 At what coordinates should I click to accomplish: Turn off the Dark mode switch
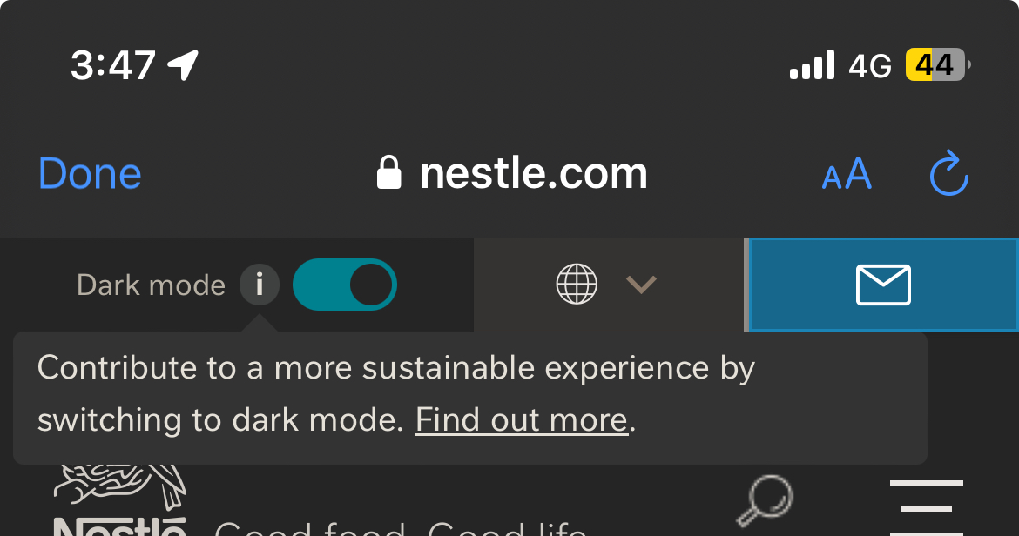tap(344, 285)
